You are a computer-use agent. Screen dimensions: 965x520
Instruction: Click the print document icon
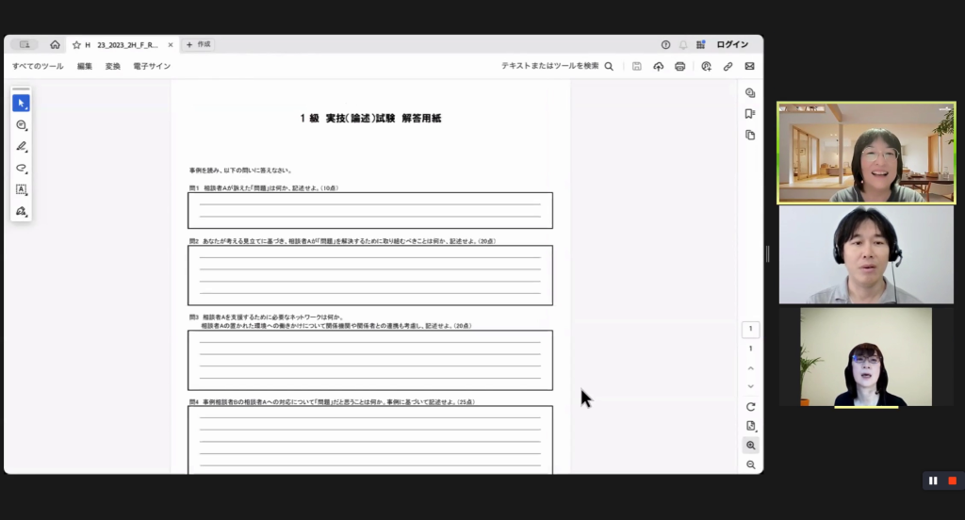(679, 67)
